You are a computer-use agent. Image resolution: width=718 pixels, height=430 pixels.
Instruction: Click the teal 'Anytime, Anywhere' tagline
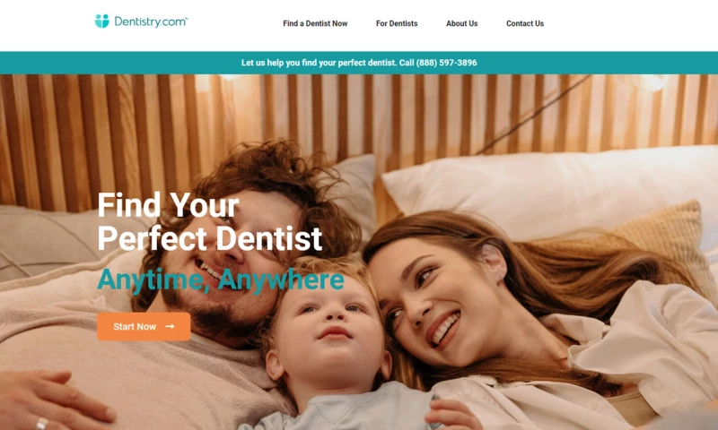click(221, 279)
